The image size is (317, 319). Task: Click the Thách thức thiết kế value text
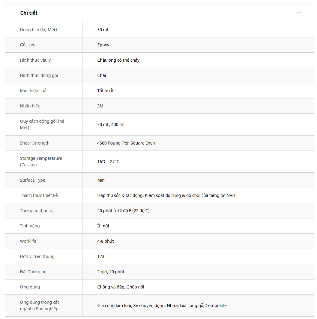pos(166,195)
